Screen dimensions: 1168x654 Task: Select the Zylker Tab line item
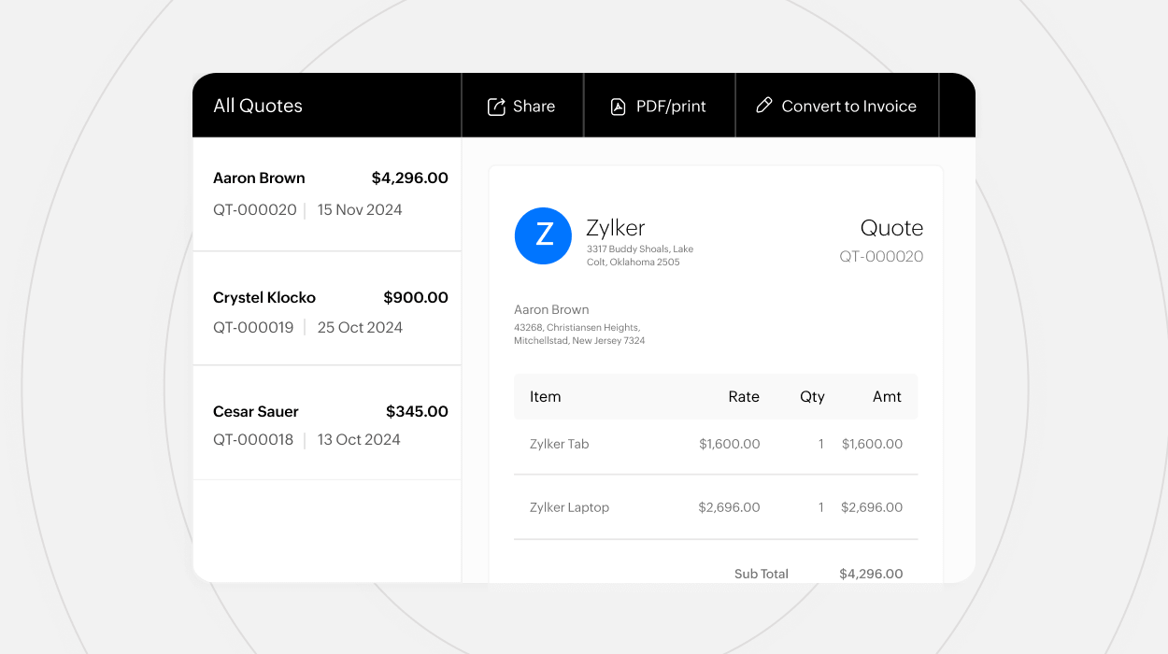pos(560,444)
